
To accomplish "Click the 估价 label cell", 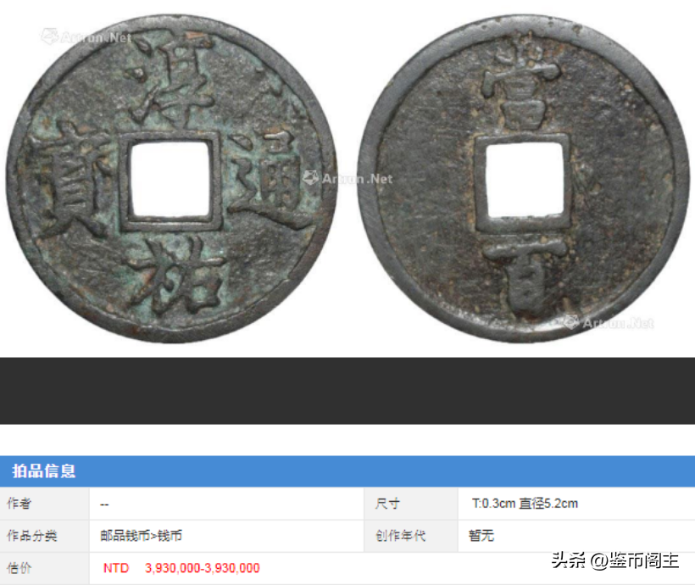I will click(44, 569).
